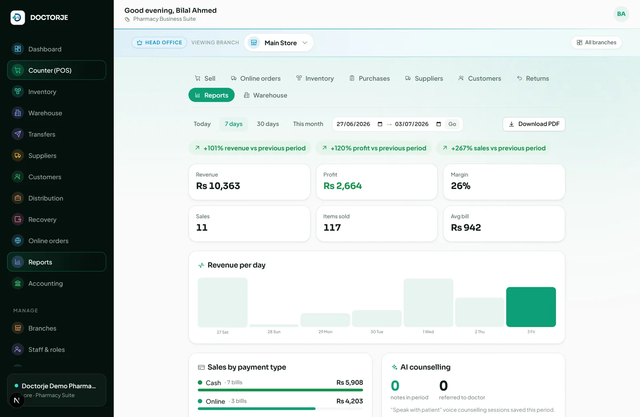
Task: Select the Transfers paper-plane icon
Action: [18, 134]
